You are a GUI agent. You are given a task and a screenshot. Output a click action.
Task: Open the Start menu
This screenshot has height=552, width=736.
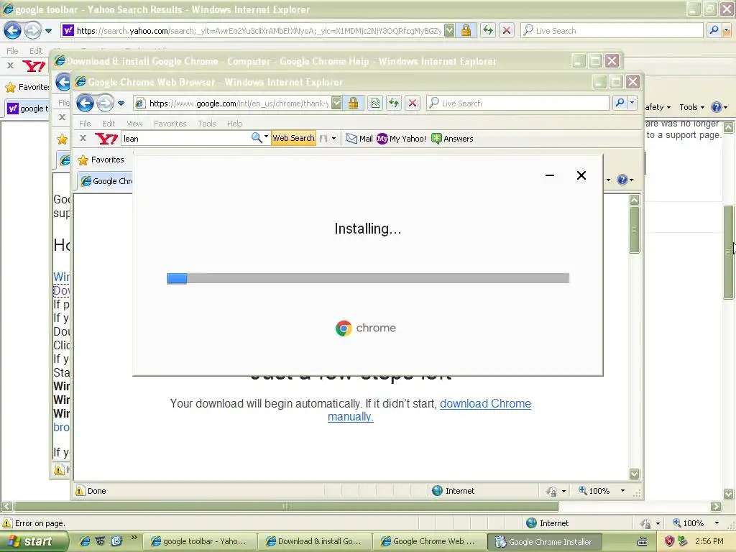coord(33,541)
